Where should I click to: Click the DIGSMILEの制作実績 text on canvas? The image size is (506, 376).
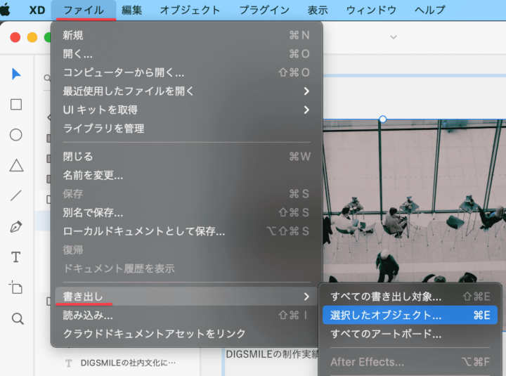click(272, 354)
